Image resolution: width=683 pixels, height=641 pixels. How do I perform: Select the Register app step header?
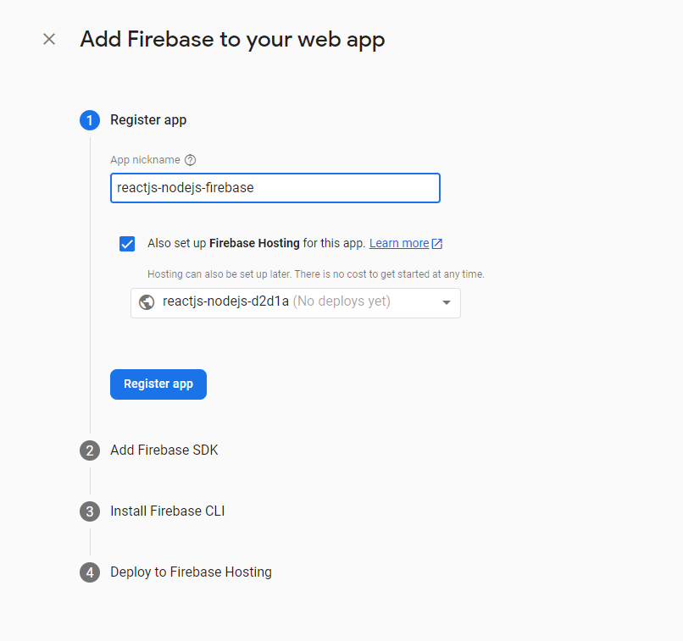(148, 119)
